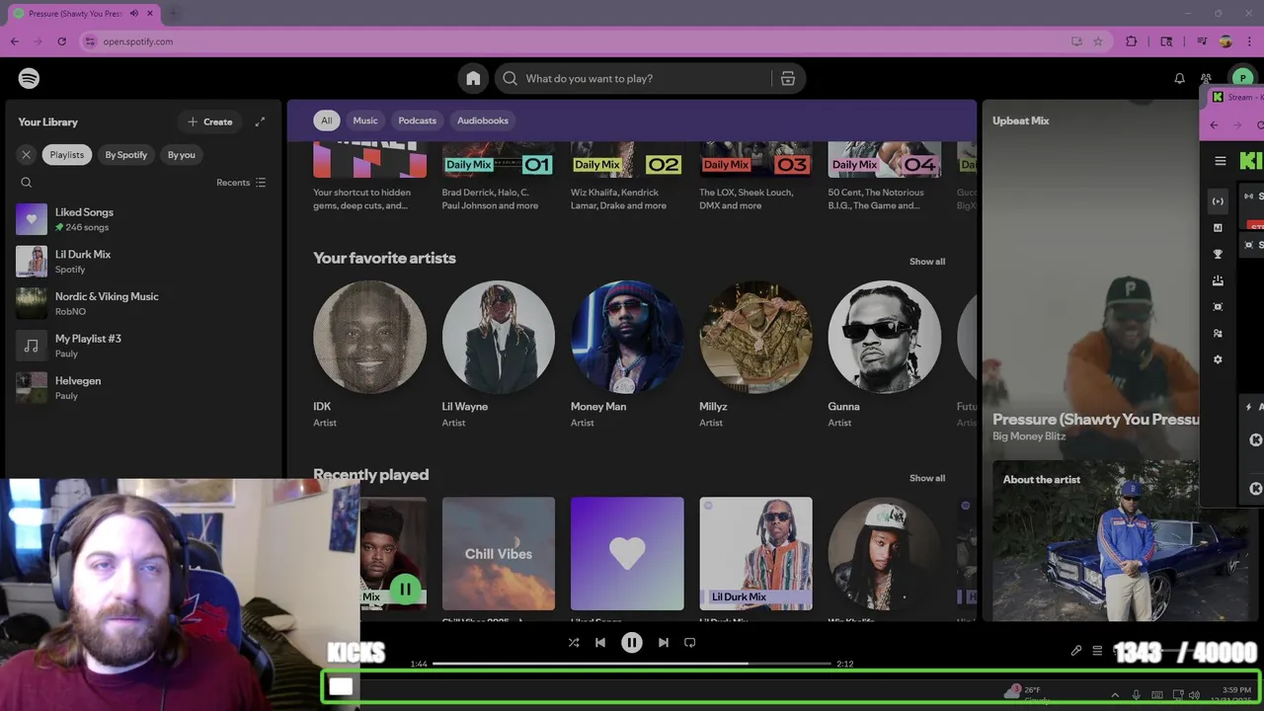Open Daily Mix 03 card
1264x711 pixels.
click(x=755, y=176)
